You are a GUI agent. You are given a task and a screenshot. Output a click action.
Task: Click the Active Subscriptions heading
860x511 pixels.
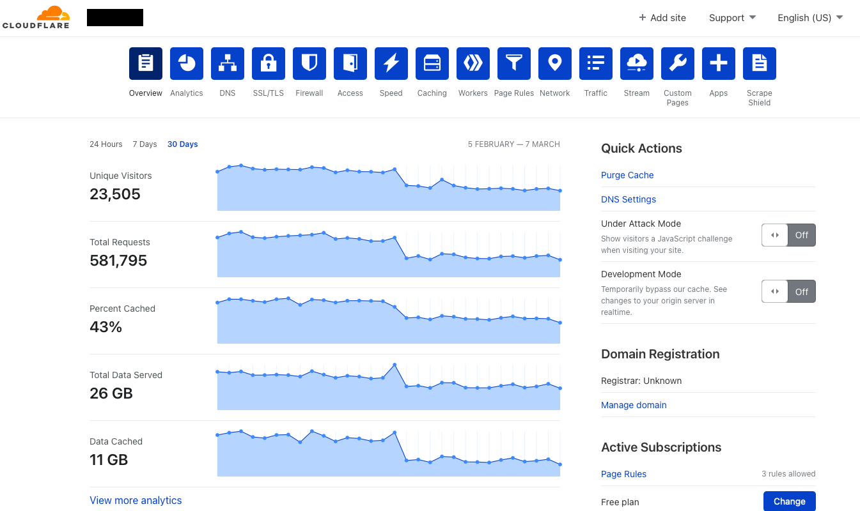pyautogui.click(x=661, y=447)
